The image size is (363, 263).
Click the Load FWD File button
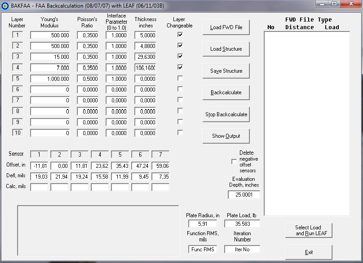[x=226, y=27]
